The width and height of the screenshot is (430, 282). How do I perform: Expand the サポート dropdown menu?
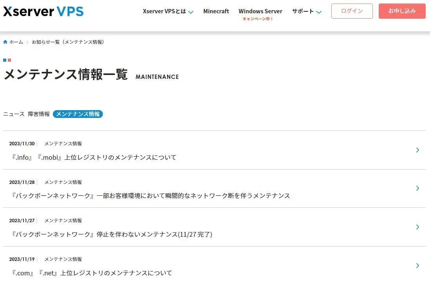(307, 11)
